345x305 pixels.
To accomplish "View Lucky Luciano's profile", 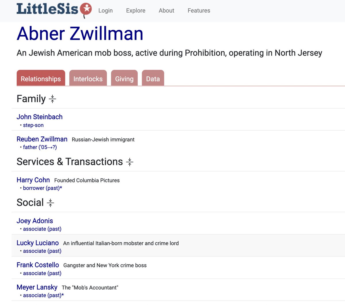I will point(38,243).
